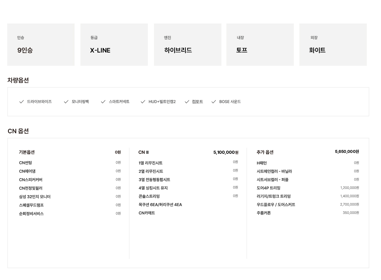Select the 9인승 seating card
Image resolution: width=381 pixels, height=280 pixels.
click(x=41, y=45)
